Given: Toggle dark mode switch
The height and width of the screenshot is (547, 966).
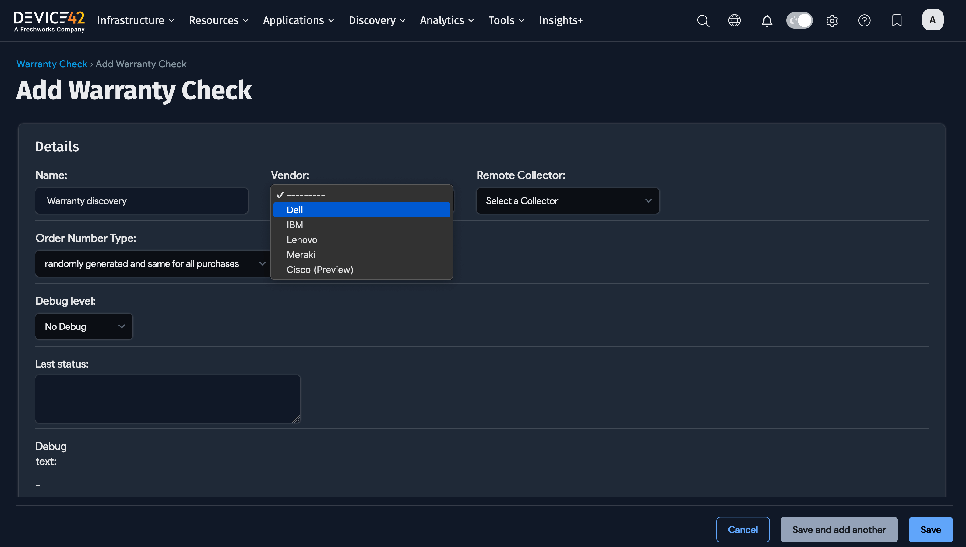Looking at the screenshot, I should pyautogui.click(x=799, y=21).
